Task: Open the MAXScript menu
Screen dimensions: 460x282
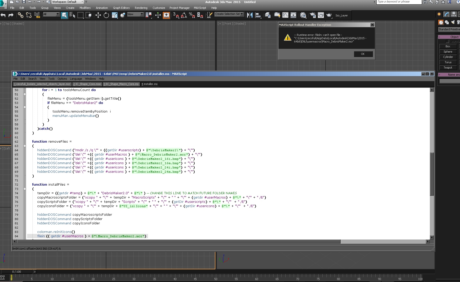Action: point(200,8)
